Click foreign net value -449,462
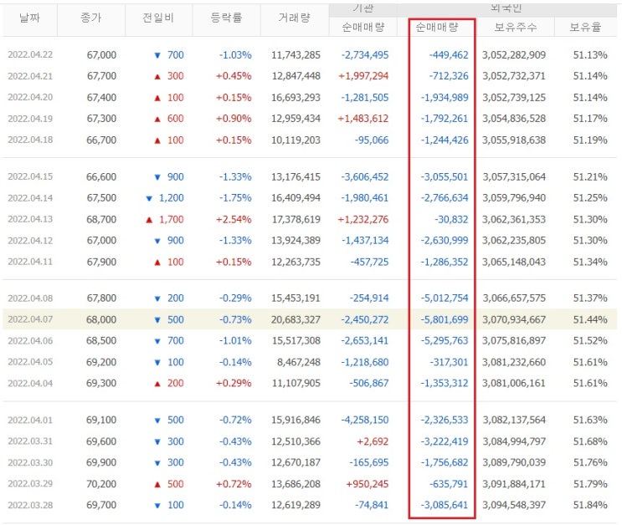622x525 pixels. tap(449, 54)
